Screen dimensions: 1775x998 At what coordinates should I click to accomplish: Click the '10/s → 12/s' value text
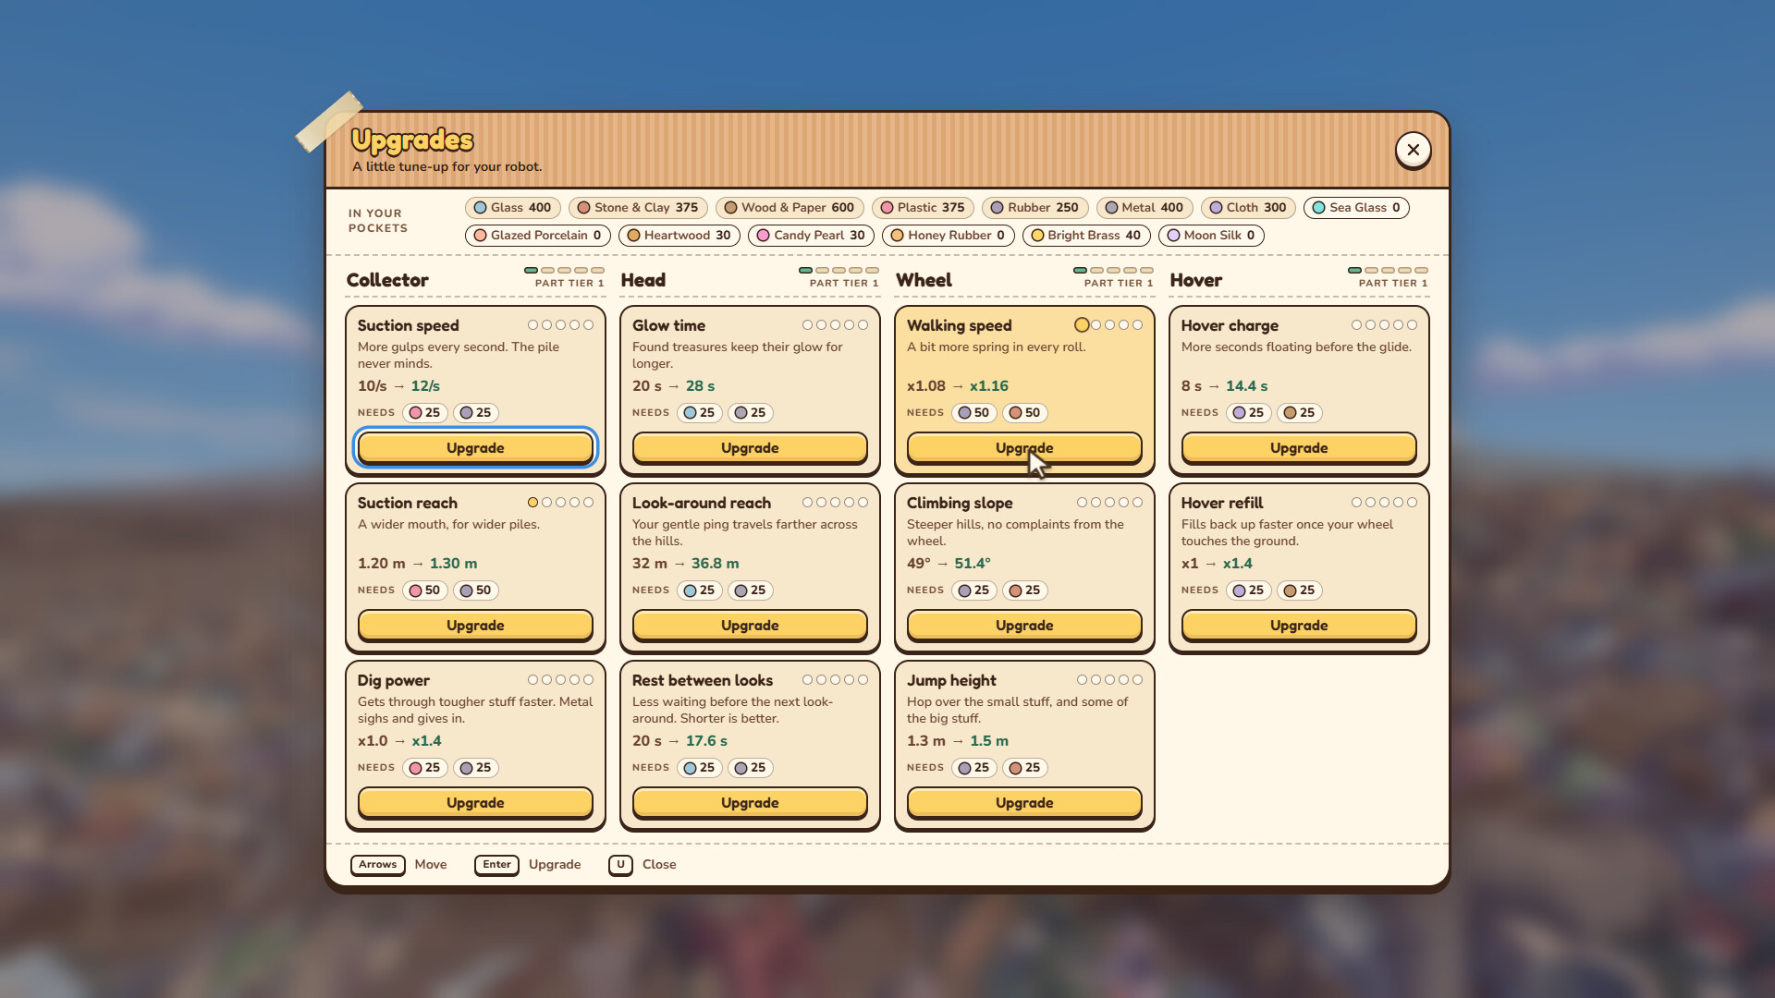point(399,385)
